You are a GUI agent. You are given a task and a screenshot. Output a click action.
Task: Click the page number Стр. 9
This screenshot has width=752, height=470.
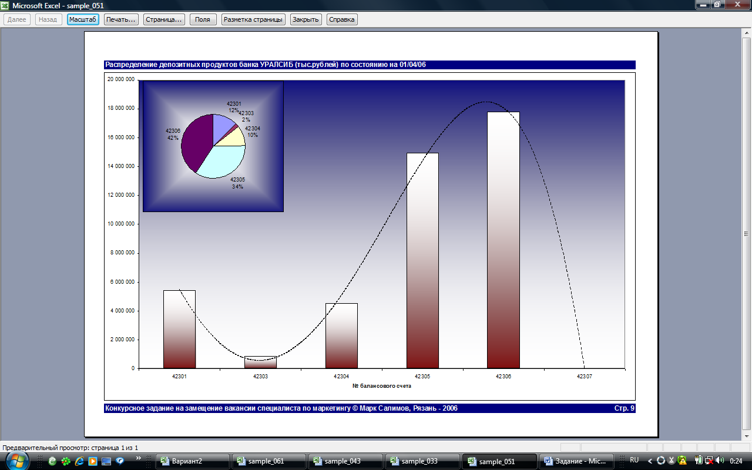625,408
